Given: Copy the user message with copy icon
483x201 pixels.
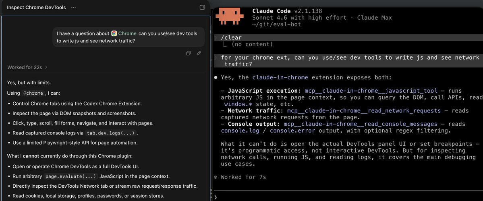Looking at the screenshot, I should [x=189, y=53].
